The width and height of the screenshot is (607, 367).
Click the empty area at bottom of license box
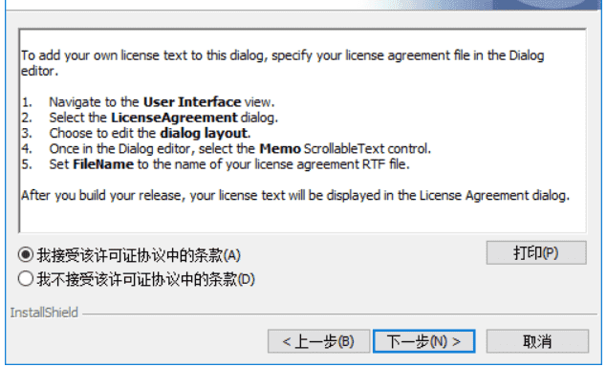[302, 219]
